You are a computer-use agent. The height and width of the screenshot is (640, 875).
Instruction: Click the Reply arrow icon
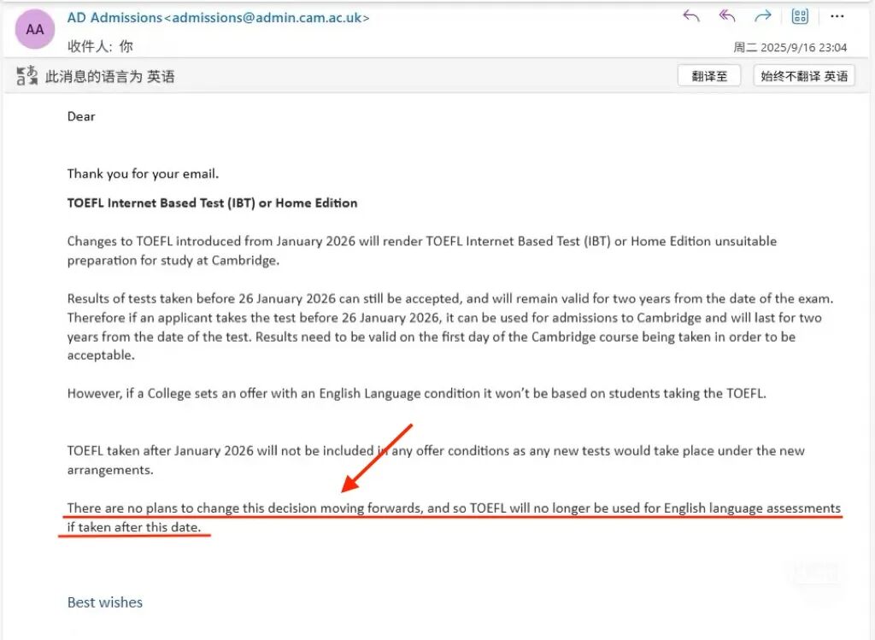point(690,15)
